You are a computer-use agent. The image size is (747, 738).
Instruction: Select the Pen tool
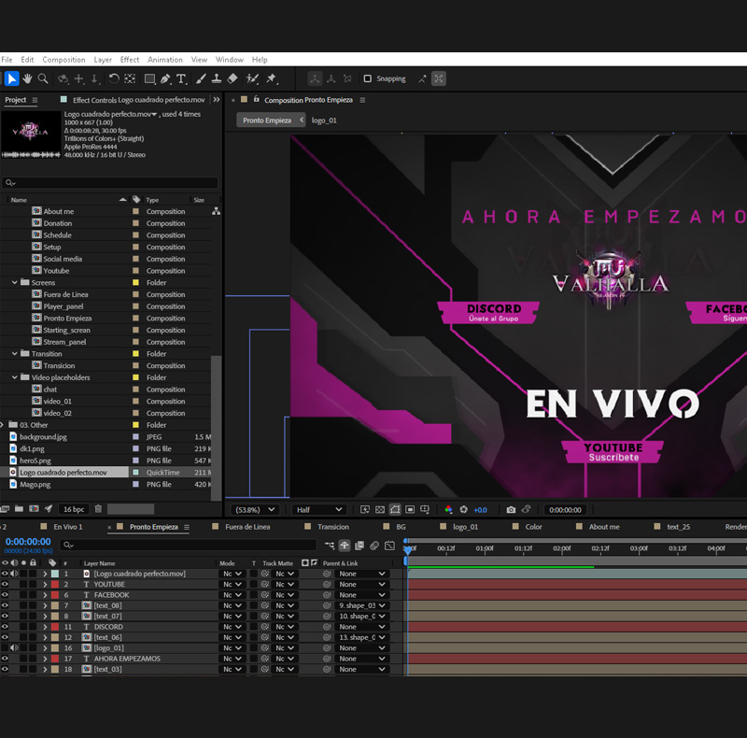pyautogui.click(x=165, y=78)
